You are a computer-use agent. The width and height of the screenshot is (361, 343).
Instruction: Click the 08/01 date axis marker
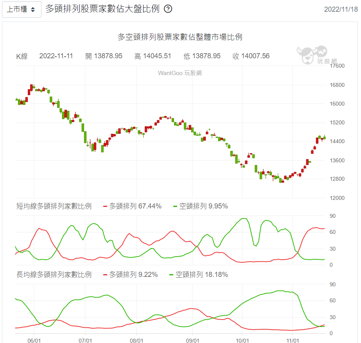[x=136, y=340]
